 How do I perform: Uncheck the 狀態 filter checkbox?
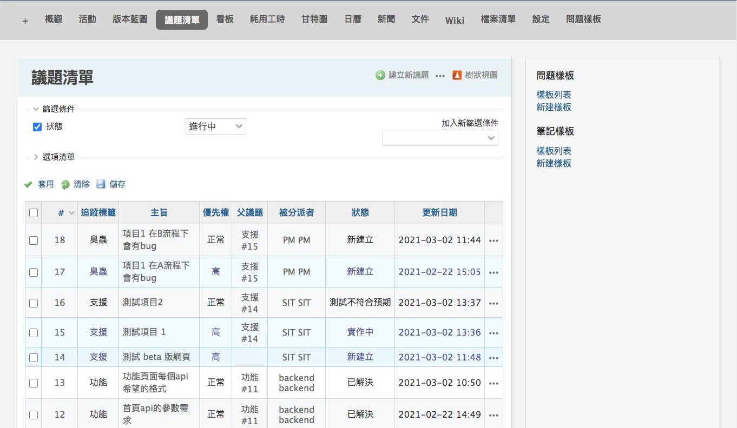click(x=37, y=127)
